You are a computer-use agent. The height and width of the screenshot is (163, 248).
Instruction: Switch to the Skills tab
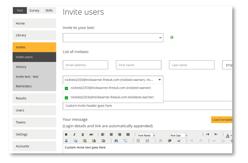point(49,10)
